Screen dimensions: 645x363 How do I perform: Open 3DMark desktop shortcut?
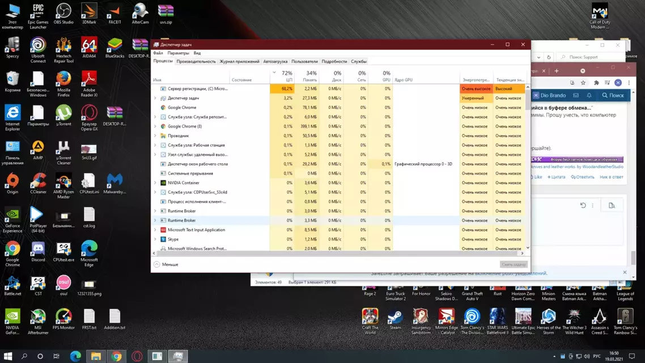89,14
